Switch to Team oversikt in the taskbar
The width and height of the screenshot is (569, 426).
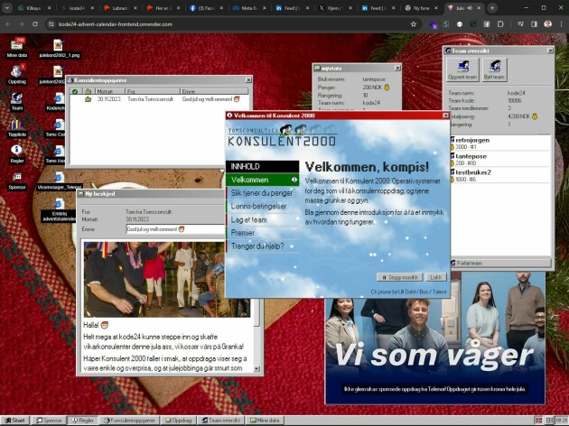click(x=221, y=421)
